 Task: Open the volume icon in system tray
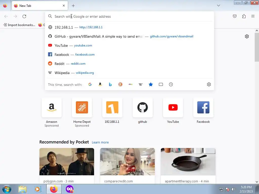[233, 189]
